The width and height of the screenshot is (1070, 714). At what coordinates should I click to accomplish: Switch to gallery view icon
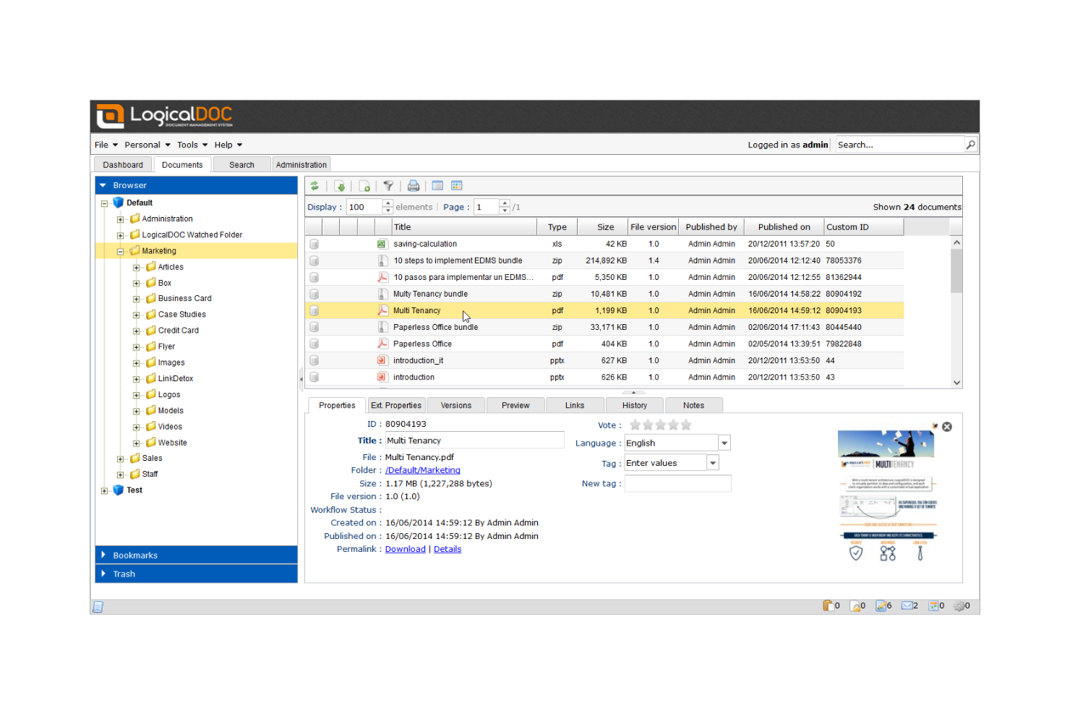point(457,186)
